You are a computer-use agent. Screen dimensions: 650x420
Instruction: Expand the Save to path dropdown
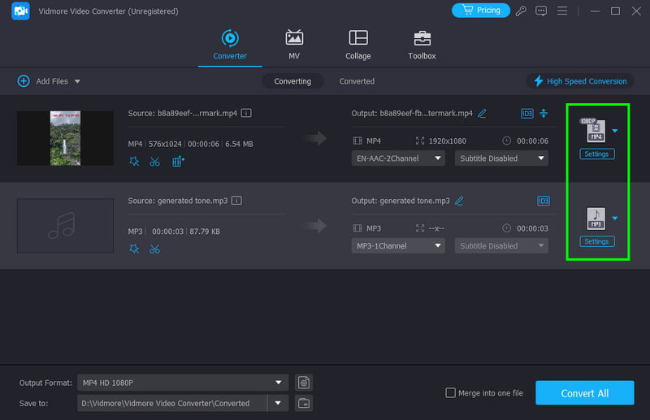coord(278,403)
